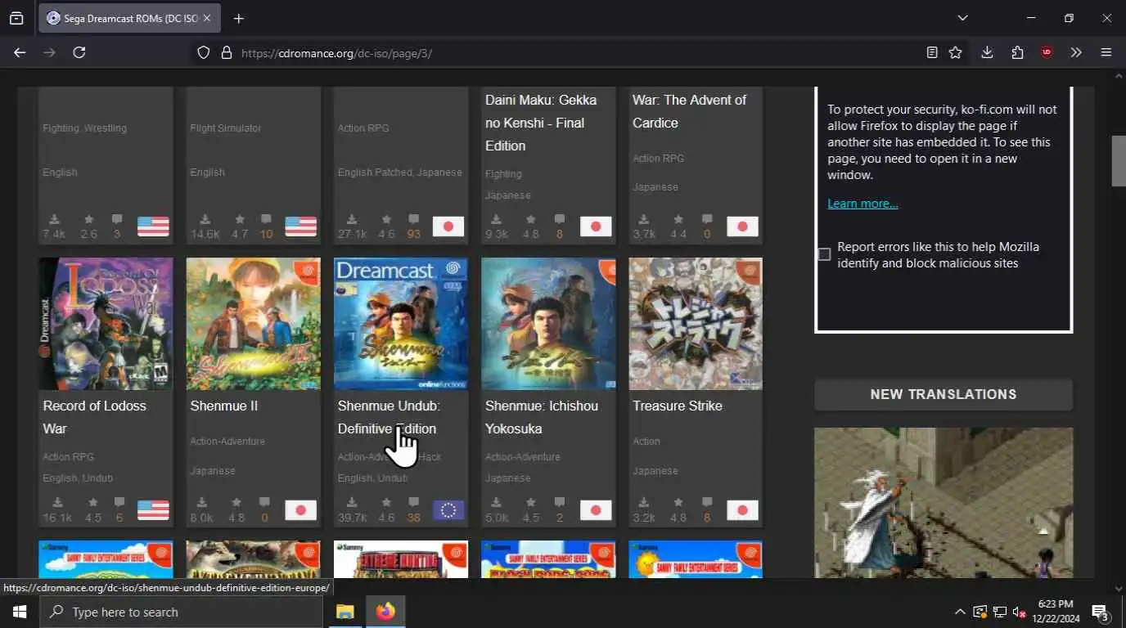The width and height of the screenshot is (1126, 628).
Task: Click 'Fighting, Wrestling' genre text
Action: (85, 128)
